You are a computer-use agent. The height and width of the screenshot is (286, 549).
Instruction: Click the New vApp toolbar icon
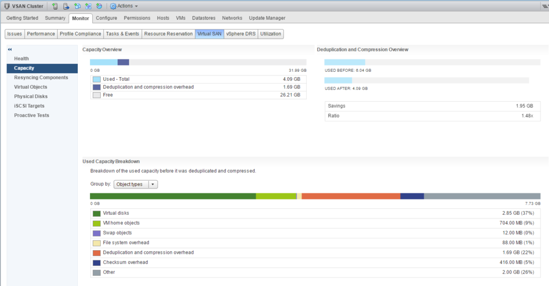pyautogui.click(x=88, y=6)
